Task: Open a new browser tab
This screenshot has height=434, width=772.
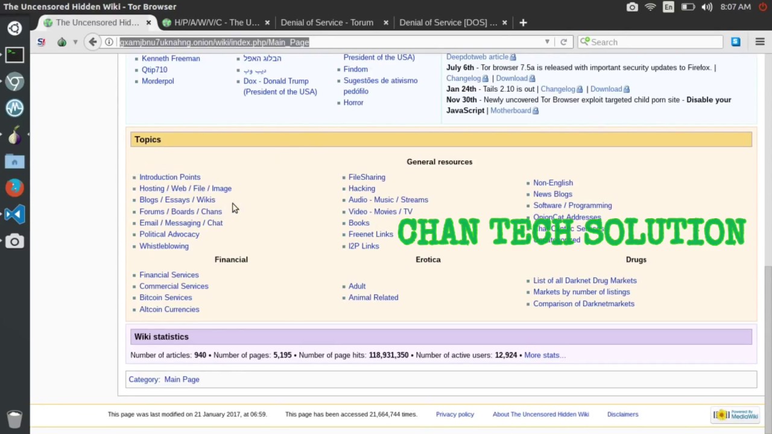Action: coord(523,23)
